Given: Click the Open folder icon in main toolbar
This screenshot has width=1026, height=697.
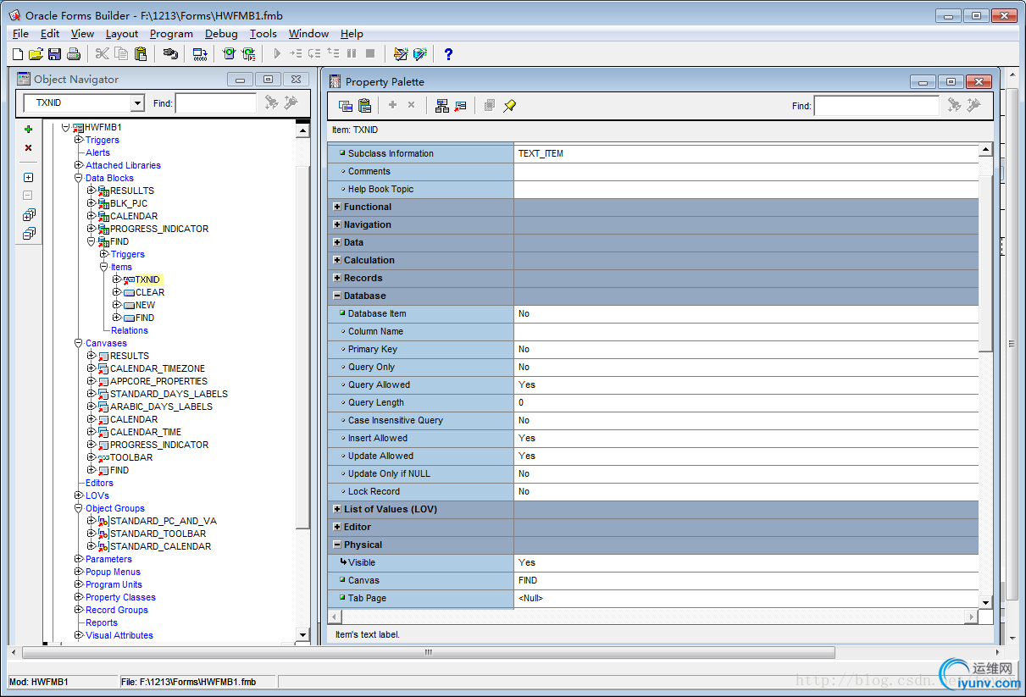Looking at the screenshot, I should [36, 54].
